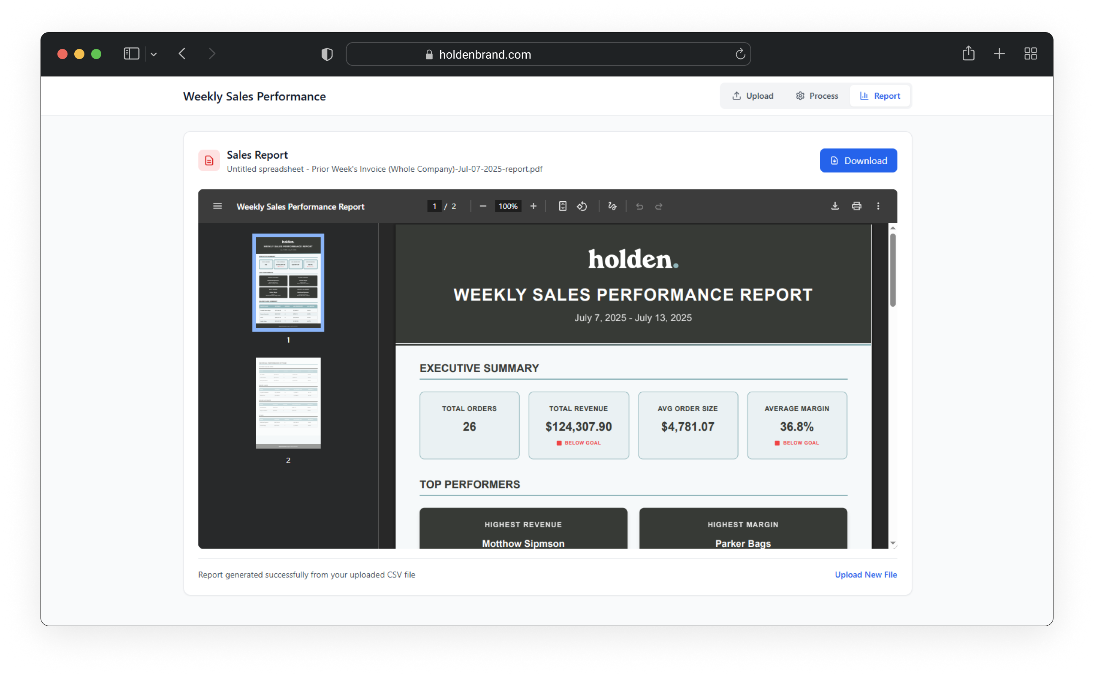
Task: Print the PDF using printer icon
Action: point(856,206)
